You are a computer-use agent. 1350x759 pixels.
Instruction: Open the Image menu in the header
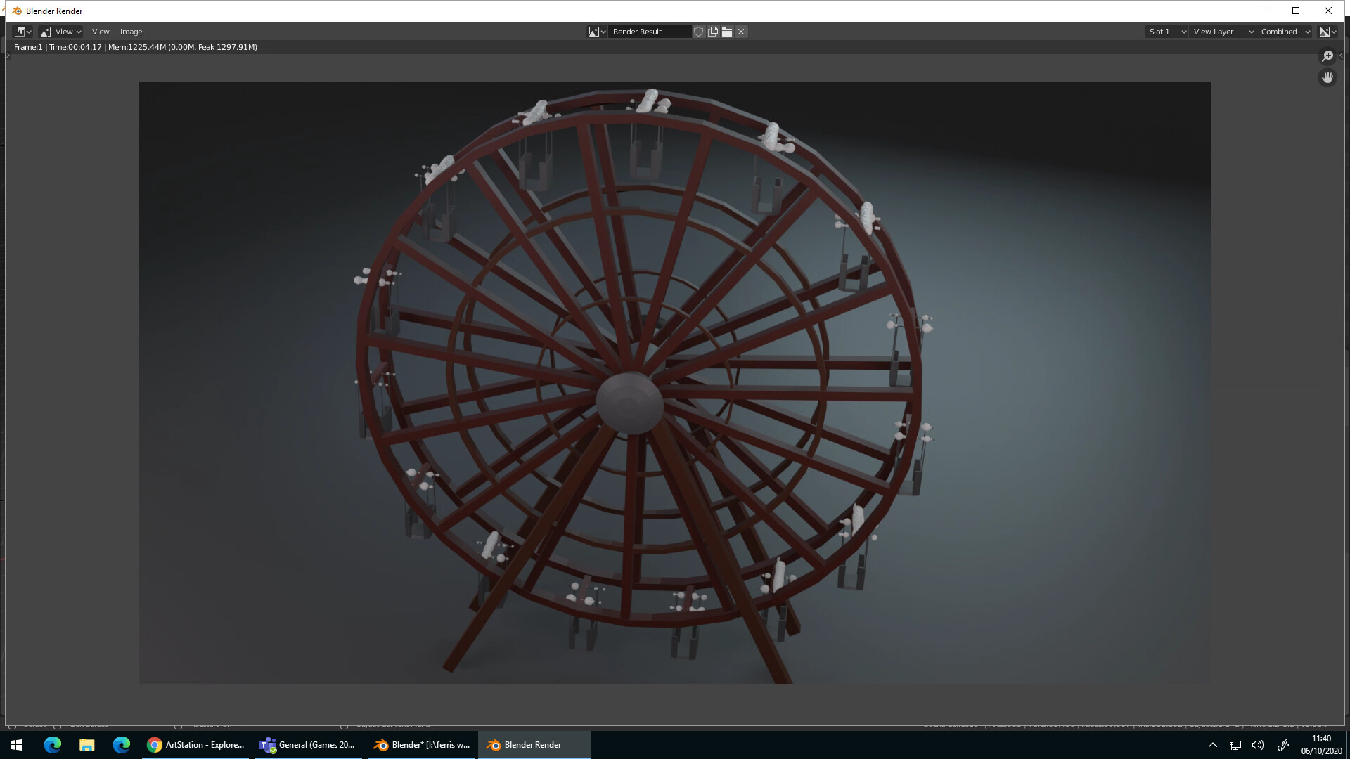pyautogui.click(x=130, y=32)
